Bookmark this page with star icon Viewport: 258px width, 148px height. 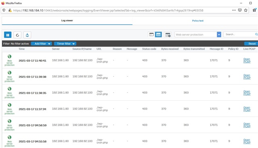[x=245, y=10]
